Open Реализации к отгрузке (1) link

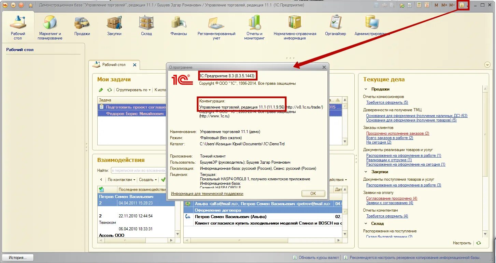point(389,160)
